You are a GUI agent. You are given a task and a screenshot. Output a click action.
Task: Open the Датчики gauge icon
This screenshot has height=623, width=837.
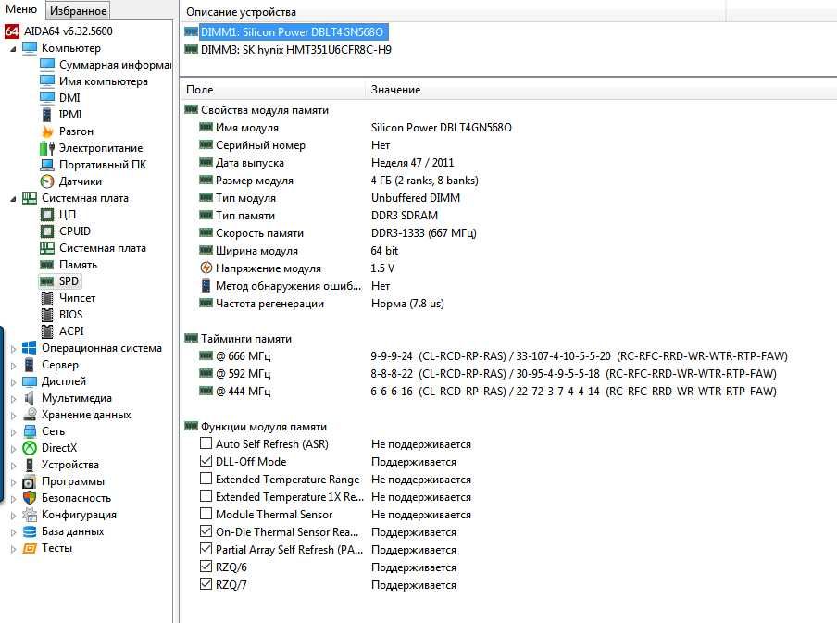(47, 181)
